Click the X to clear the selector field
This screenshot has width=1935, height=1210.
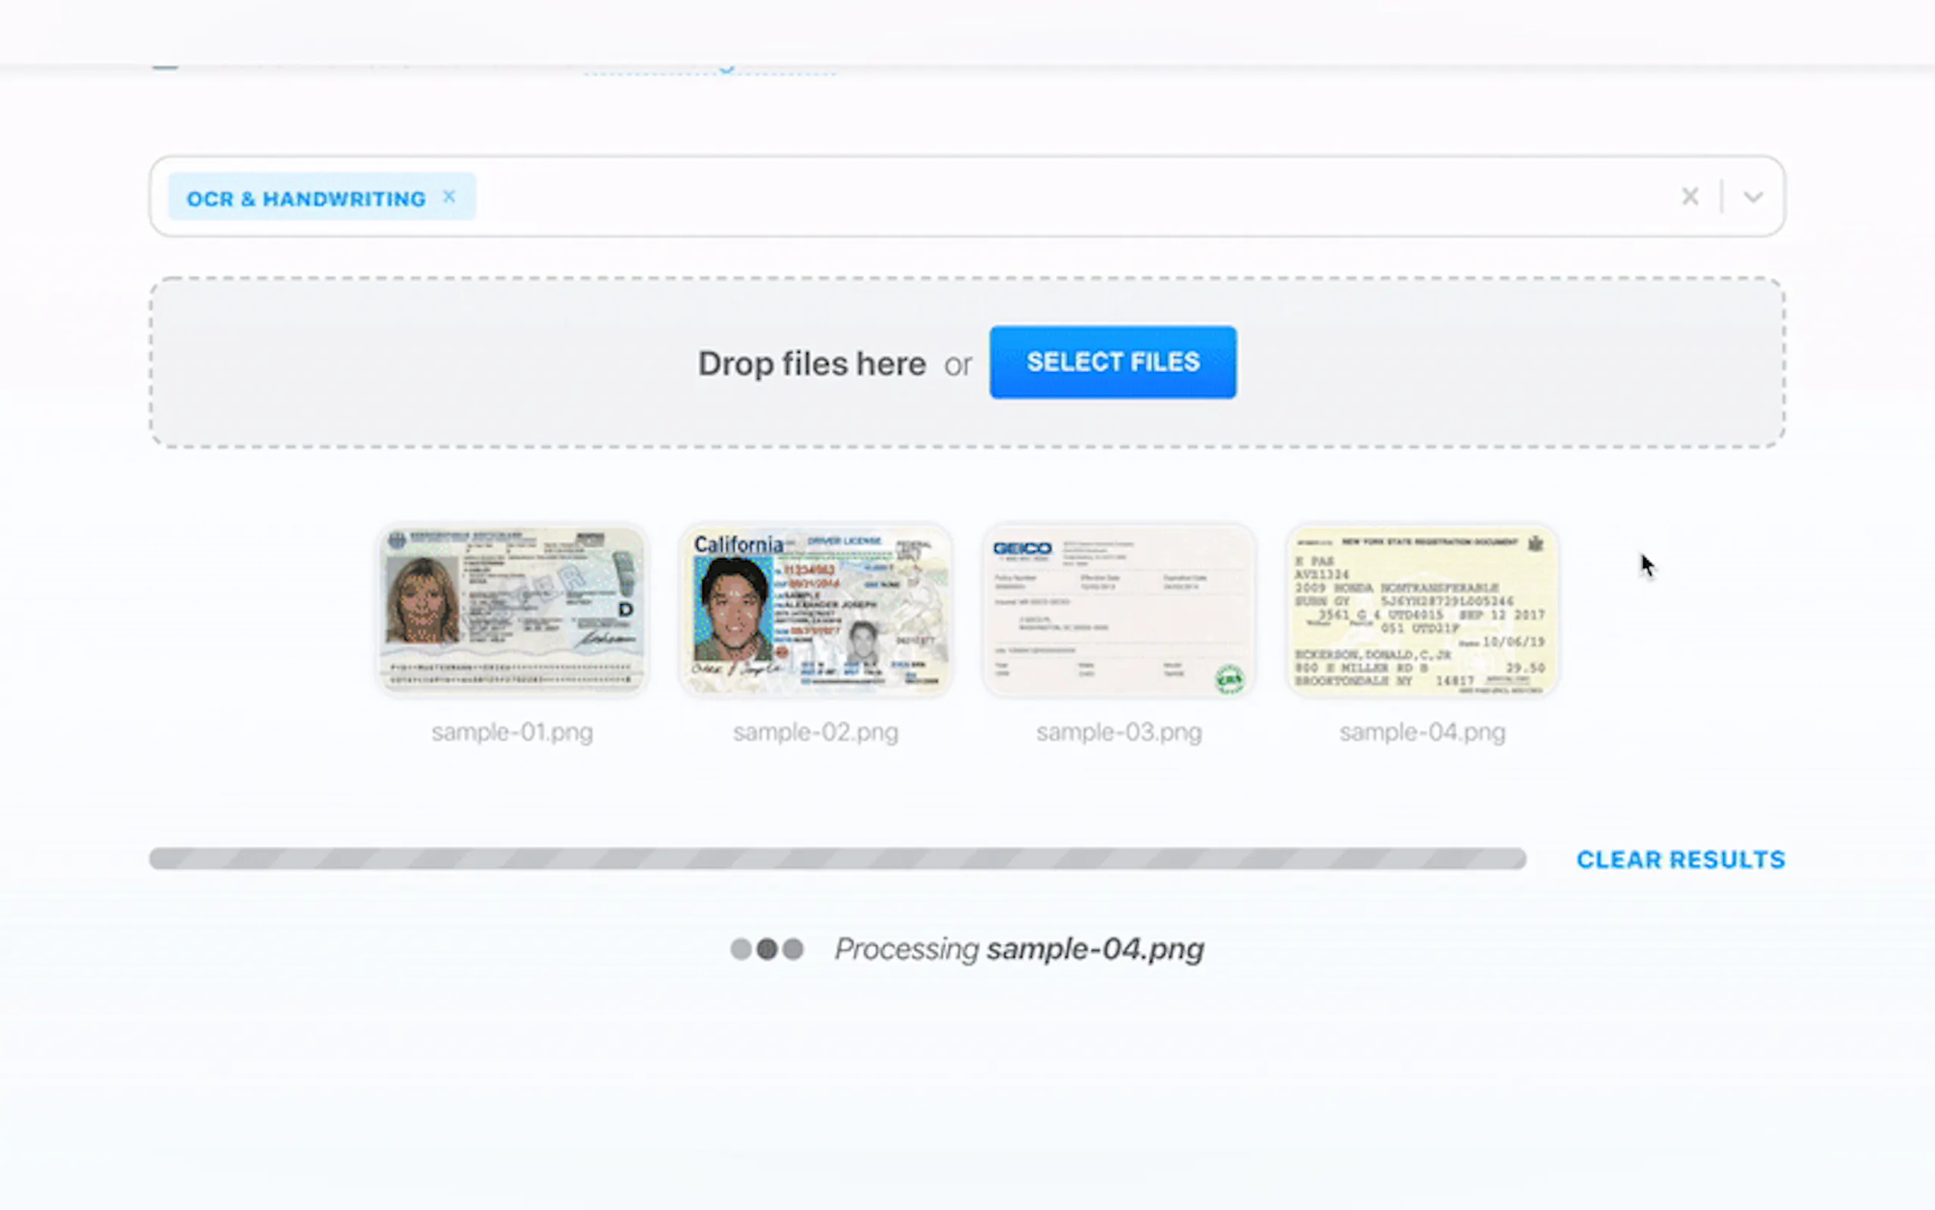pos(1690,196)
